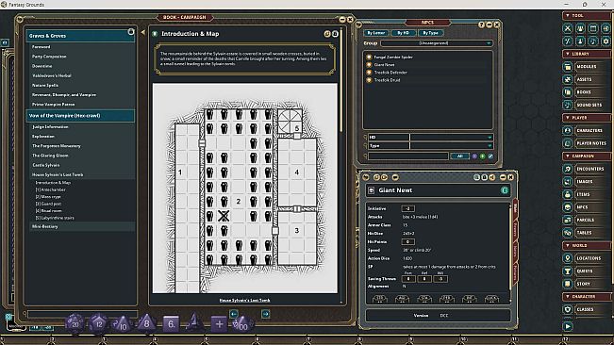This screenshot has height=345, width=614.
Task: Pick the percentile d100 dice
Action: click(x=242, y=324)
